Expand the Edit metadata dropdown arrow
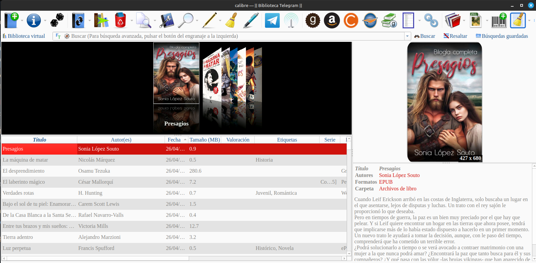The image size is (536, 263). [x=45, y=20]
